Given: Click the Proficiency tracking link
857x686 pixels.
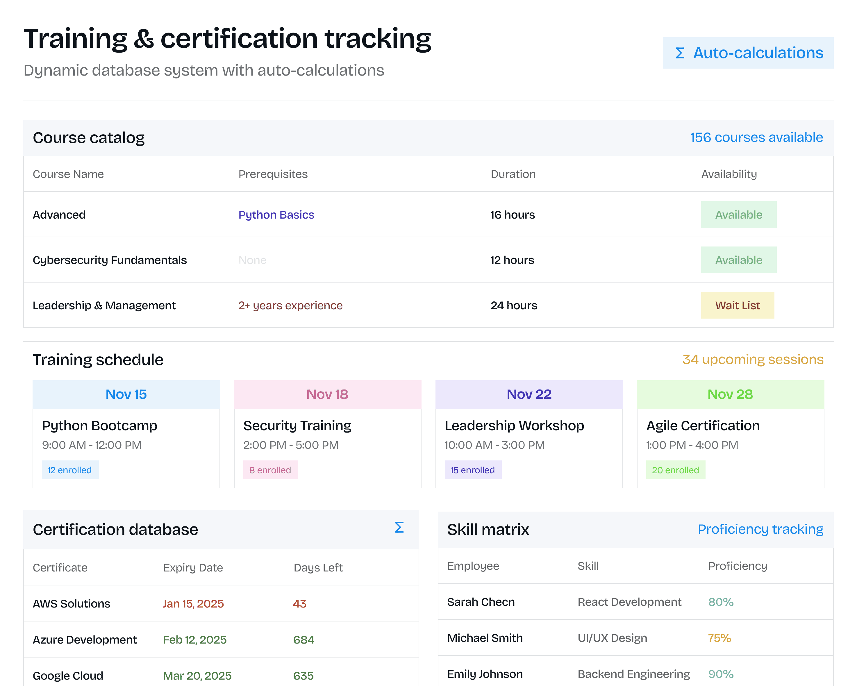Looking at the screenshot, I should pos(760,529).
